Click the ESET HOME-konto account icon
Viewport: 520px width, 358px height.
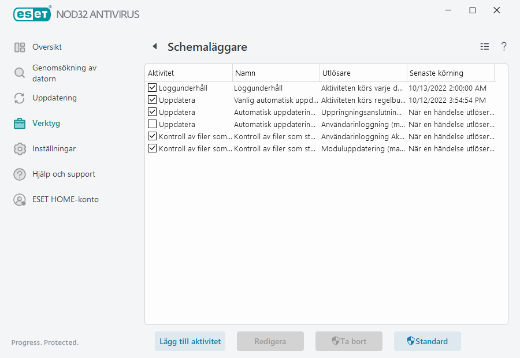click(20, 199)
